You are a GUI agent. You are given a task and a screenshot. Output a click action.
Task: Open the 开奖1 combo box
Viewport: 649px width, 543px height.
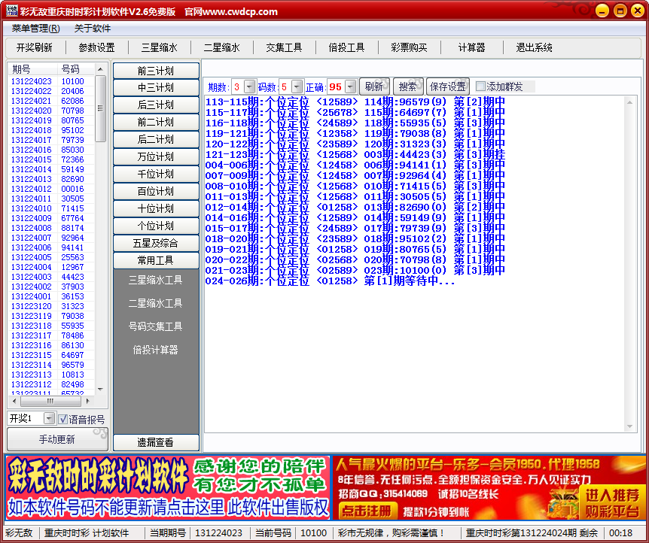(x=49, y=418)
